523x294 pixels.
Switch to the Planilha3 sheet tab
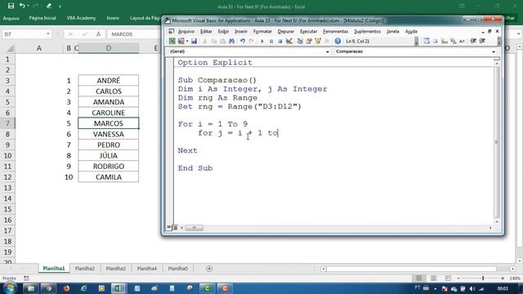[116, 269]
